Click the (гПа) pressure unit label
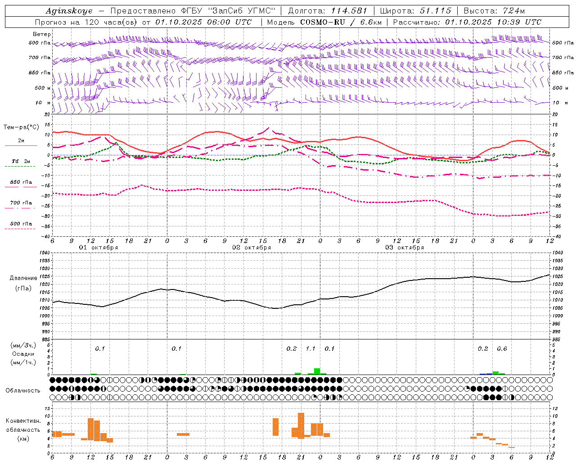Image resolution: width=576 pixels, height=461 pixels. [x=23, y=288]
